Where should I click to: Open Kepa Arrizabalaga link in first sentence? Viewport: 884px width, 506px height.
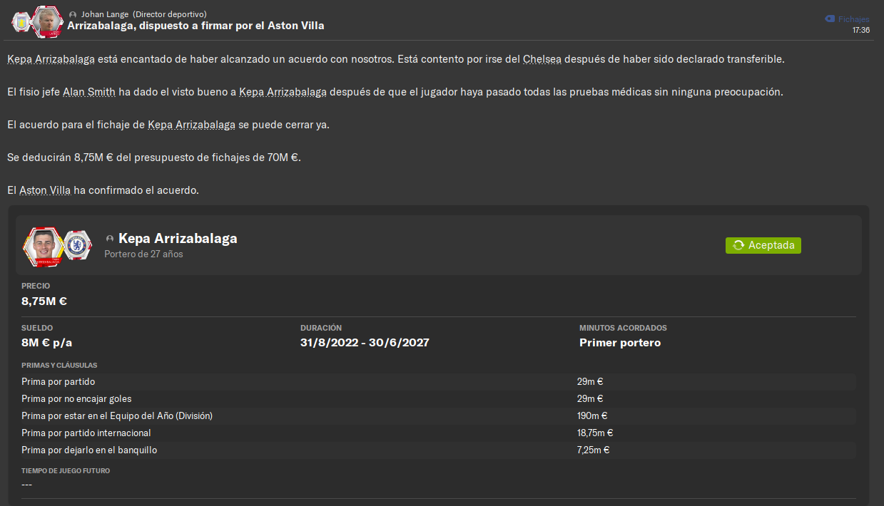(51, 59)
